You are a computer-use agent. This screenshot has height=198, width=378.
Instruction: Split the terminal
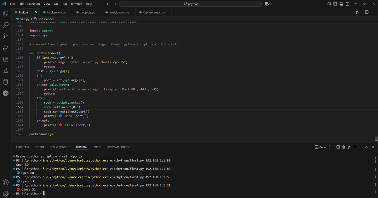pyautogui.click(x=338, y=147)
